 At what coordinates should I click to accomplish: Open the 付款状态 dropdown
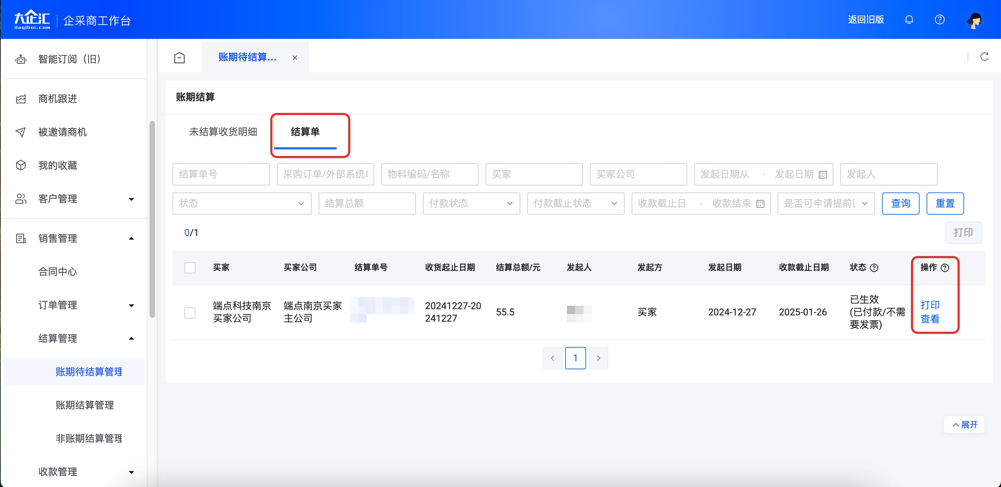(471, 203)
